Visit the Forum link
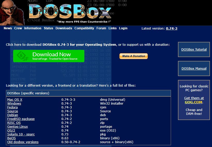The height and width of the screenshot is (147, 212). point(101,28)
